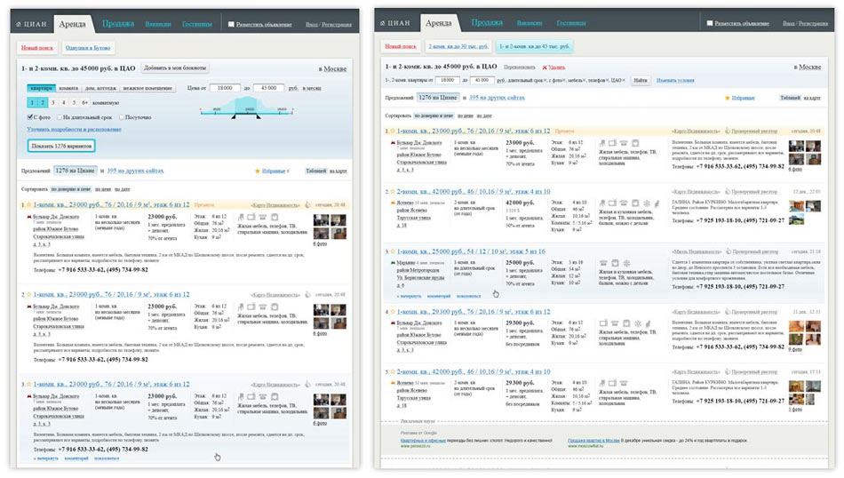This screenshot has height=478, width=844.
Task: Enable the На длительный срок checkbox
Action: point(60,116)
